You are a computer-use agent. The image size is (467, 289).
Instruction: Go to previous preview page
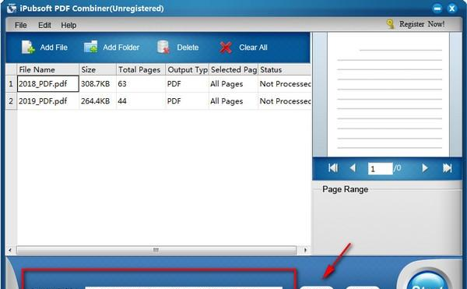coord(353,168)
